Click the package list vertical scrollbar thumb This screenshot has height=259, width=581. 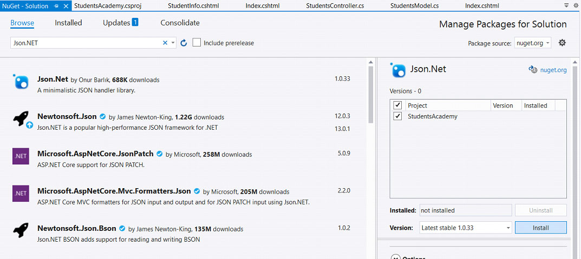(371, 94)
